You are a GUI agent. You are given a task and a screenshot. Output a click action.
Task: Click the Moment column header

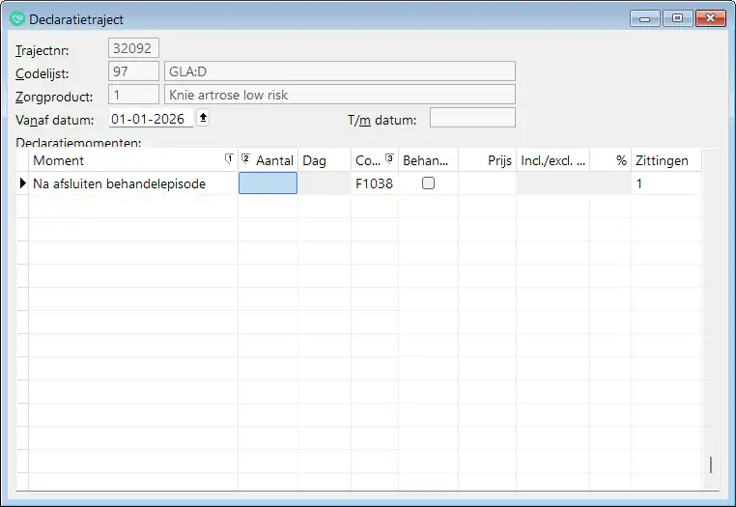point(126,160)
